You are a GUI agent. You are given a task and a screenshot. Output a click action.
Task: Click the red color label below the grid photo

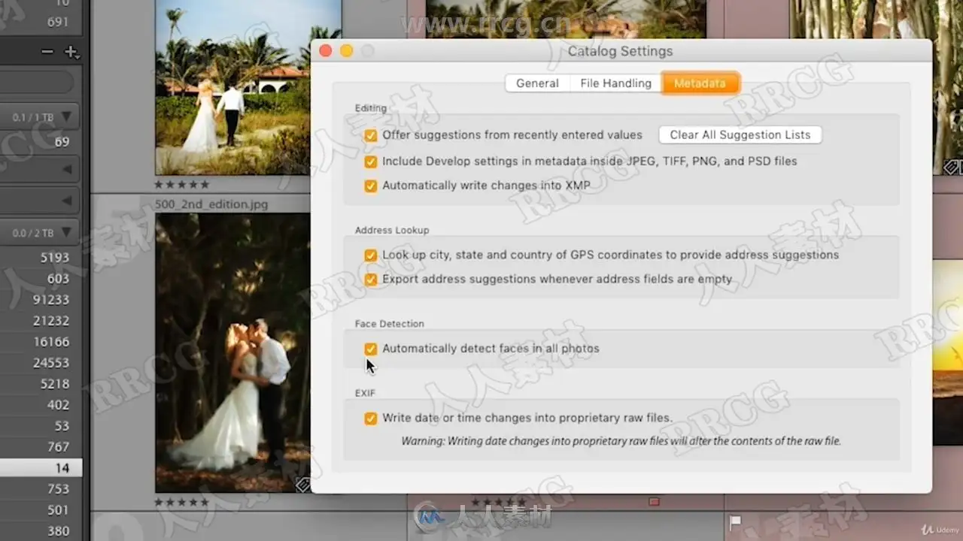pyautogui.click(x=654, y=501)
